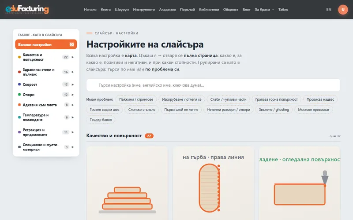Expand arrow beside Здравина: стени и пълнеж
353x220 pixels.
73,72
